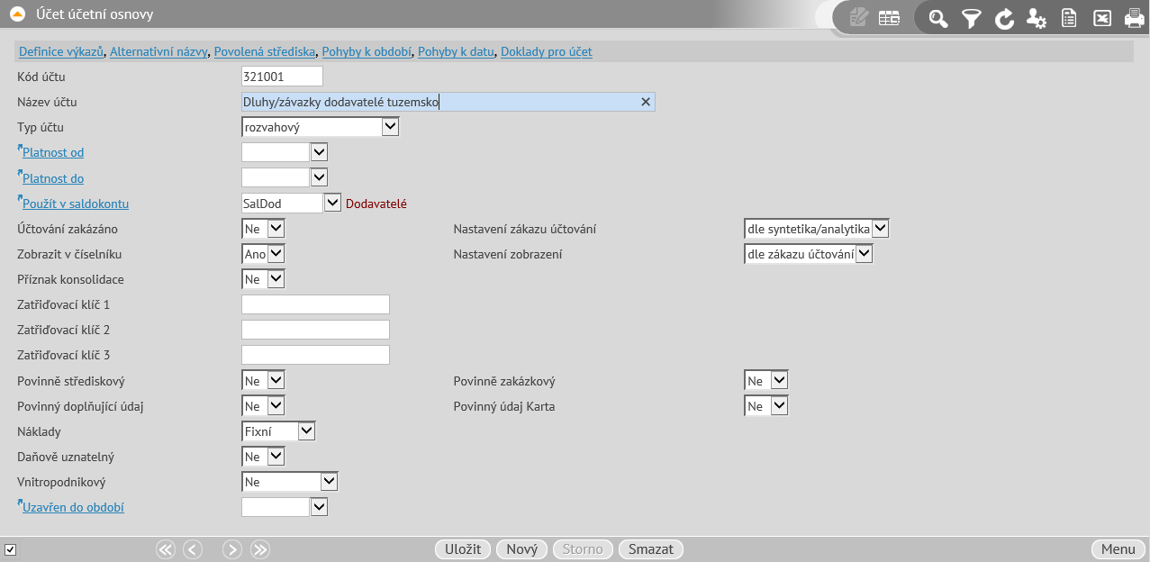This screenshot has height=562, width=1150.
Task: Click the Platnost od label link
Action: (x=53, y=153)
